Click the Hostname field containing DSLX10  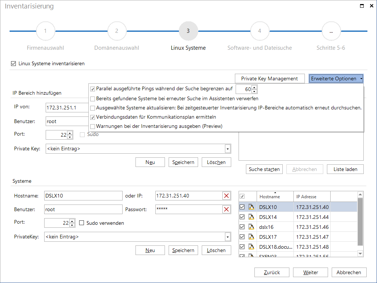(x=83, y=196)
